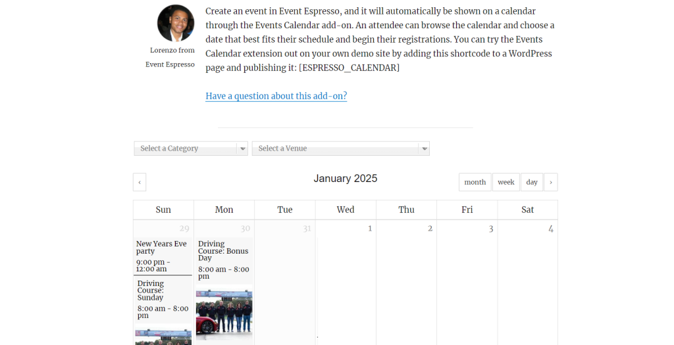Image resolution: width=674 pixels, height=345 pixels.
Task: Open Driving Course: Sunday event
Action: [151, 290]
